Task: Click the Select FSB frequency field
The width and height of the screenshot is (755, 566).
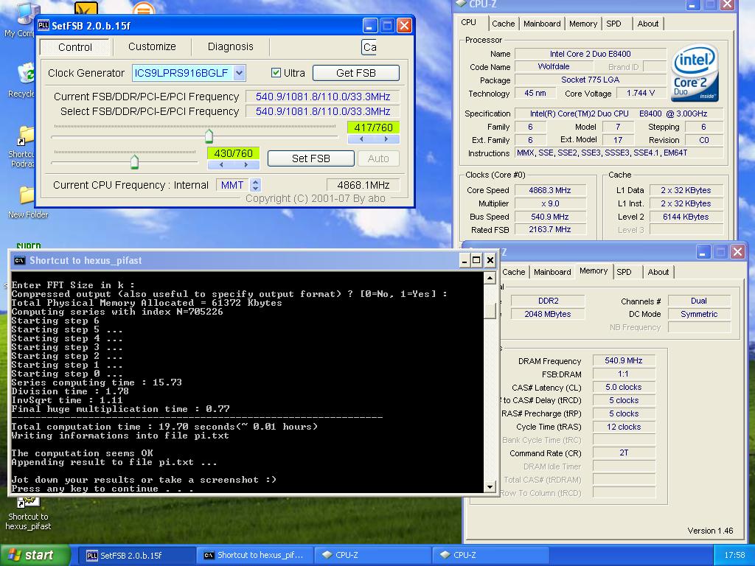Action: [x=323, y=111]
